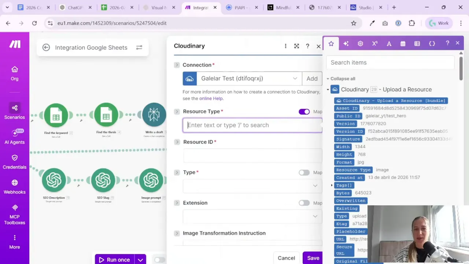Image resolution: width=469 pixels, height=264 pixels.
Task: Open the Credentials section in sidebar
Action: point(15,162)
